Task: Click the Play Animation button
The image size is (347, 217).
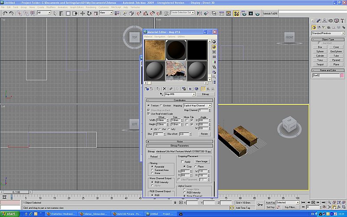Action: coord(313,202)
